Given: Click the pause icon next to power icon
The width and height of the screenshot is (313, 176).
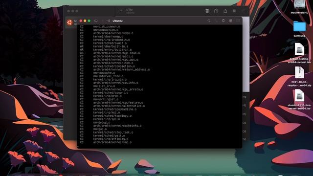Looking at the screenshot, I should [x=102, y=21].
